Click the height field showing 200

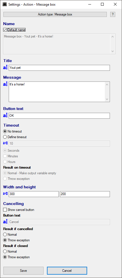[85, 194]
